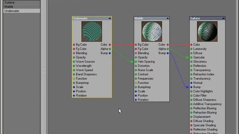This screenshot has height=134, width=239.
Task: Click Surface node Glossiness input connector
Action: (191, 62)
